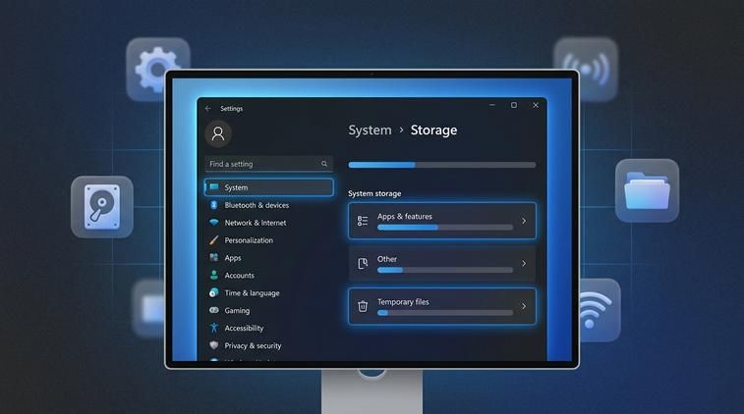Click the System monitor icon in sidebar

click(214, 187)
